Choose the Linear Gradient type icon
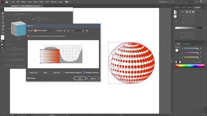Image resolution: width=207 pixels, height=116 pixels. pyautogui.click(x=187, y=12)
